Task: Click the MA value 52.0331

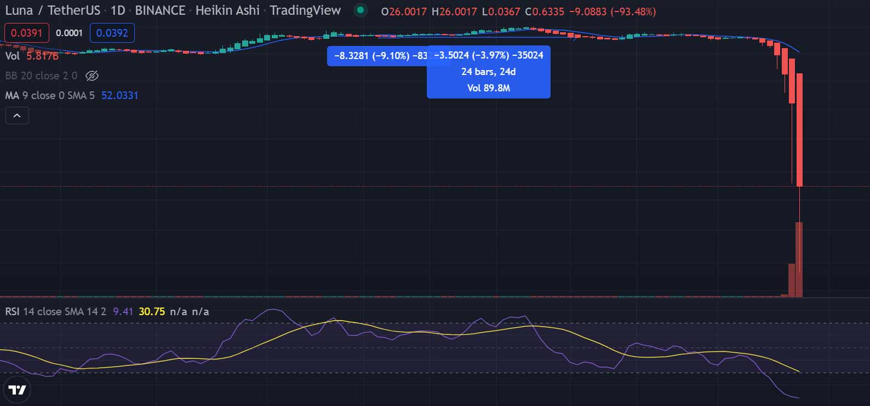Action: point(120,95)
